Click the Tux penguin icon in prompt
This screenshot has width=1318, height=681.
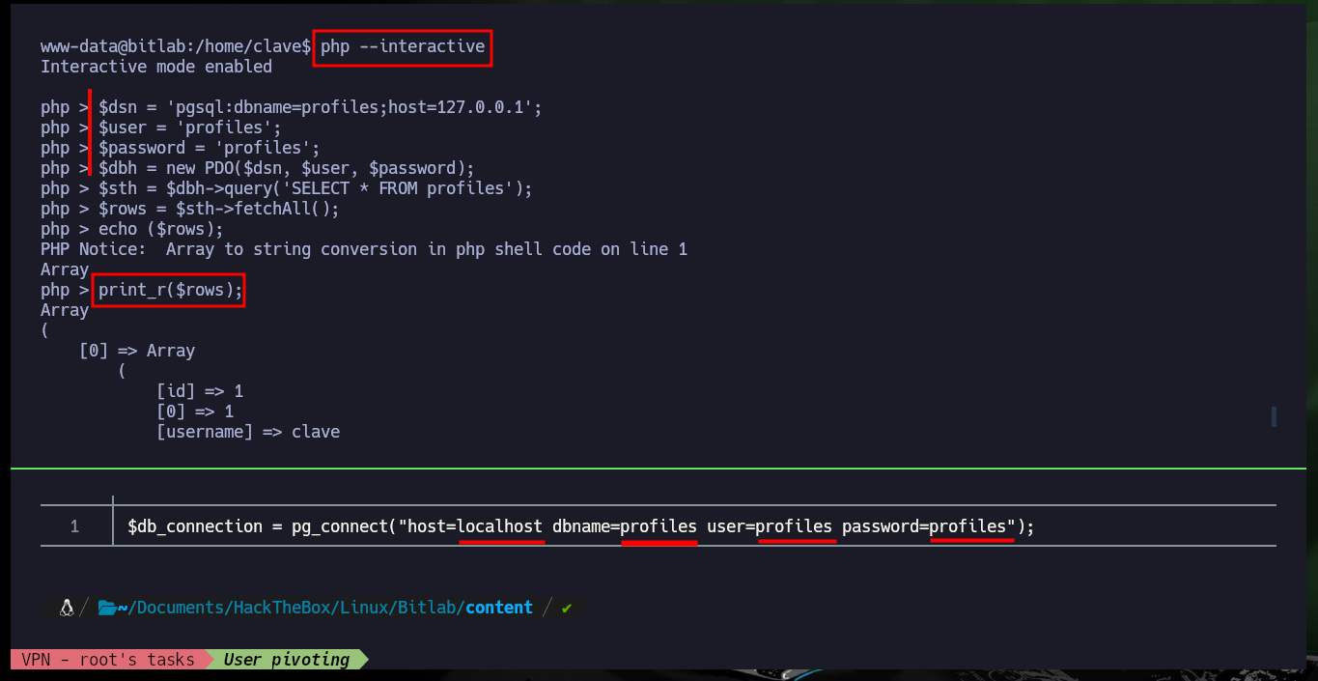pos(67,608)
